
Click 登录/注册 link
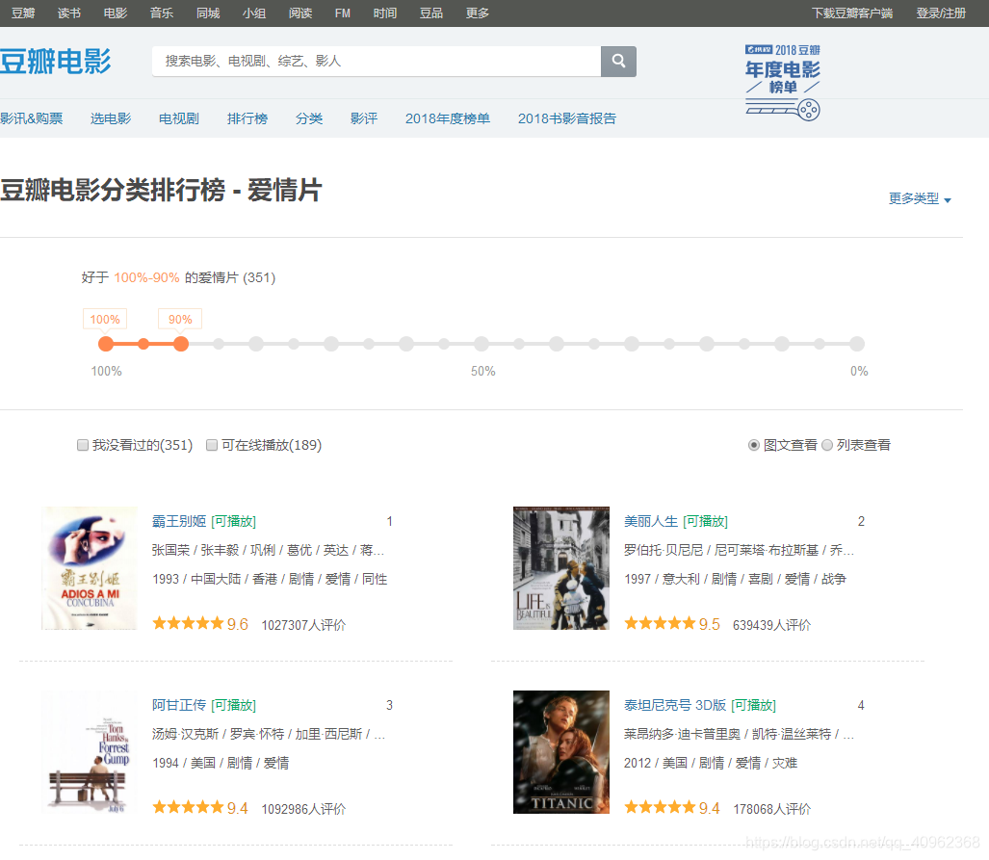coord(941,13)
